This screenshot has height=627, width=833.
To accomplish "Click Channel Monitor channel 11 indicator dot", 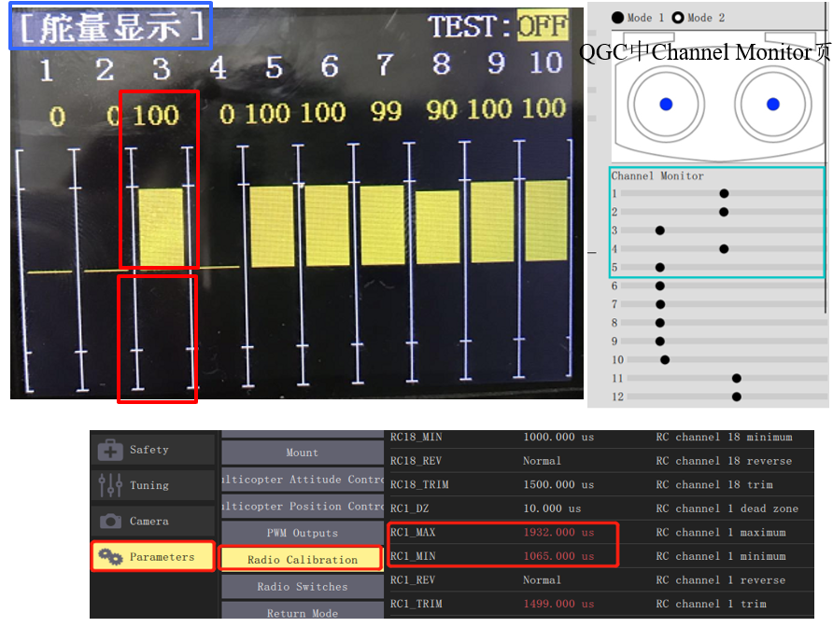I will (737, 378).
